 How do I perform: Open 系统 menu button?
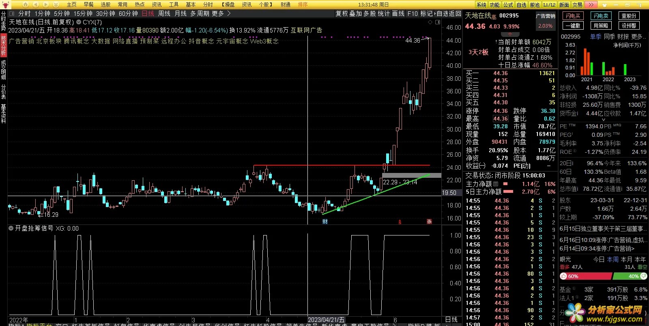[481, 4]
